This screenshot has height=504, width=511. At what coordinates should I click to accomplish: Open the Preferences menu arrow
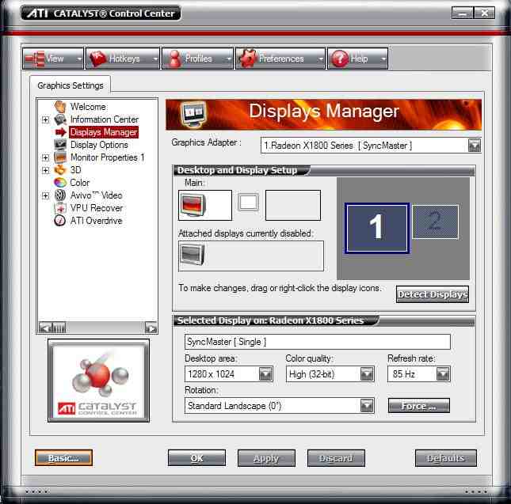321,59
